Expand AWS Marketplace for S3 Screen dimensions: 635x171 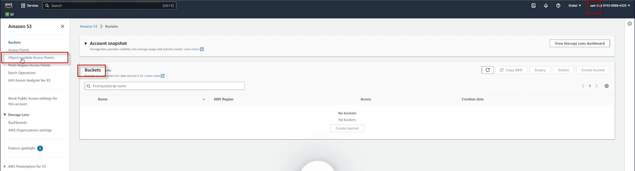tap(5, 166)
